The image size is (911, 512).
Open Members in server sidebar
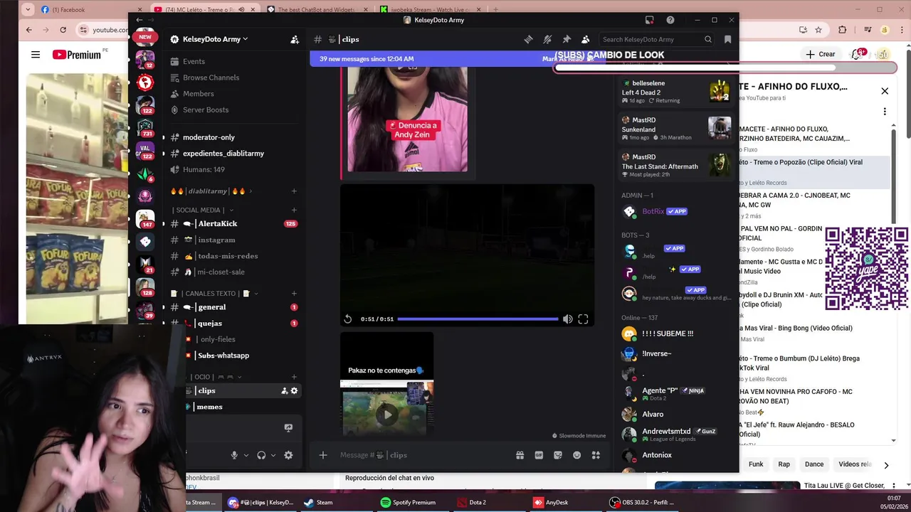coord(198,94)
